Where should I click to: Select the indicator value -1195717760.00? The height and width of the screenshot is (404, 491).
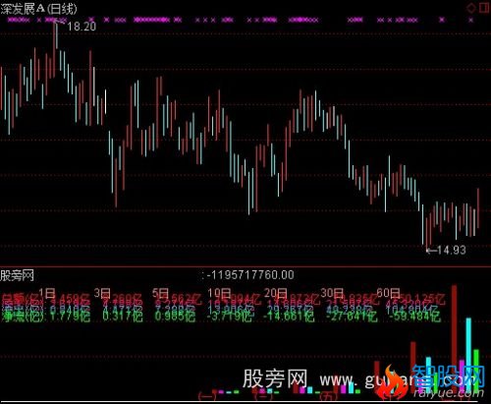250,274
